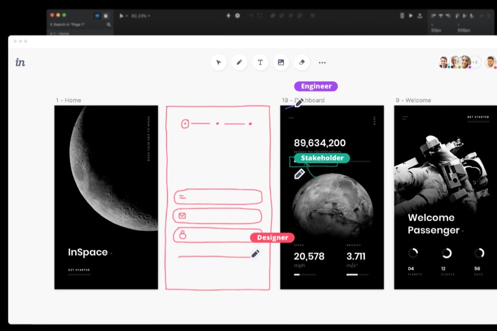Click the green Stakeholder cursor label
The width and height of the screenshot is (497, 331).
click(322, 158)
